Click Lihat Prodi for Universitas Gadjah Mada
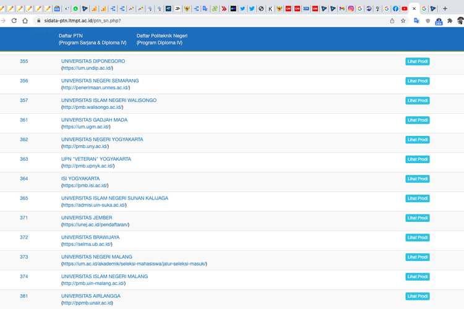This screenshot has height=309, width=464. click(417, 121)
